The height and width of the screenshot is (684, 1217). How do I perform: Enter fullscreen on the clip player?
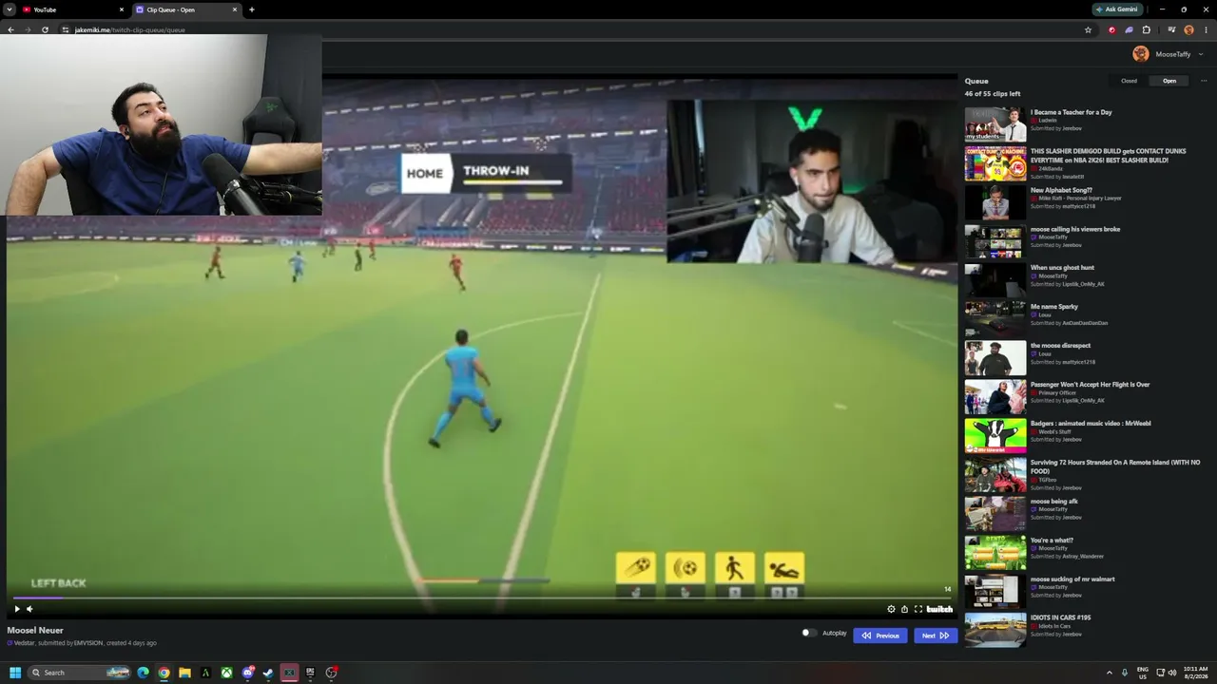(918, 609)
